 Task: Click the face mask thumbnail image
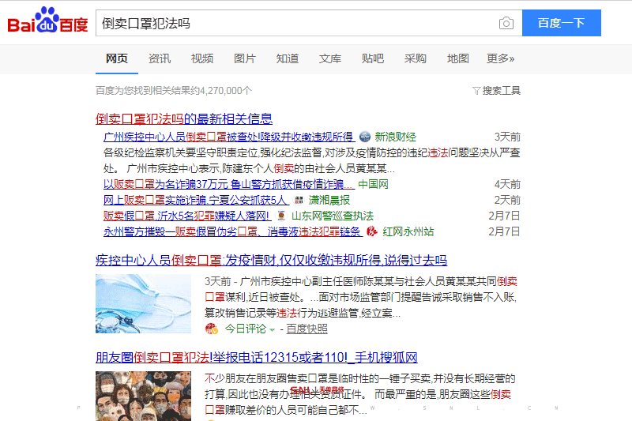(x=143, y=303)
